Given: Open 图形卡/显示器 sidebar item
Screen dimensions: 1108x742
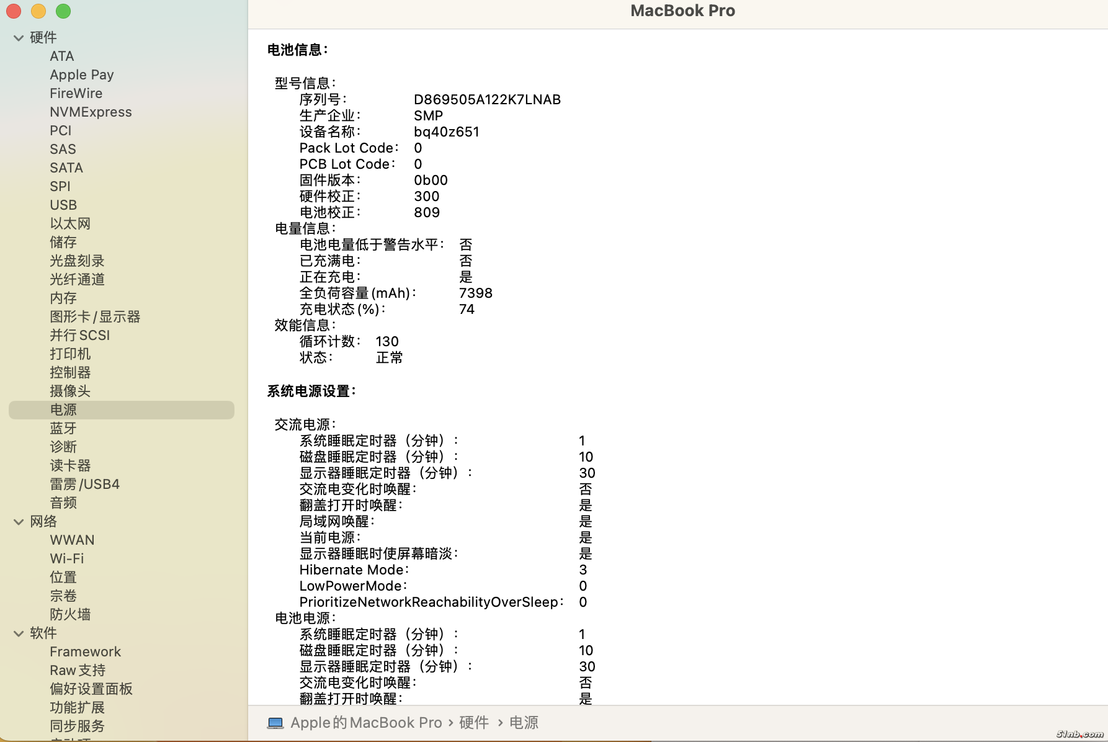Looking at the screenshot, I should click(95, 316).
